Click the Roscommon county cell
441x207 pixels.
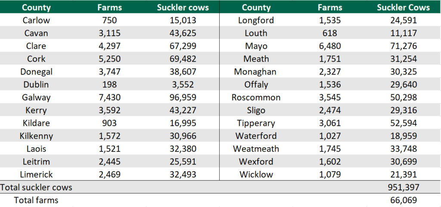tap(256, 97)
